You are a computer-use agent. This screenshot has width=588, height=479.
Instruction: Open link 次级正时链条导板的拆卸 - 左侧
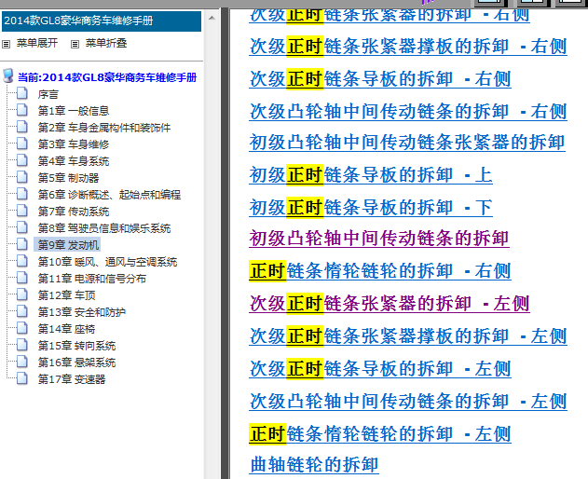pyautogui.click(x=380, y=369)
